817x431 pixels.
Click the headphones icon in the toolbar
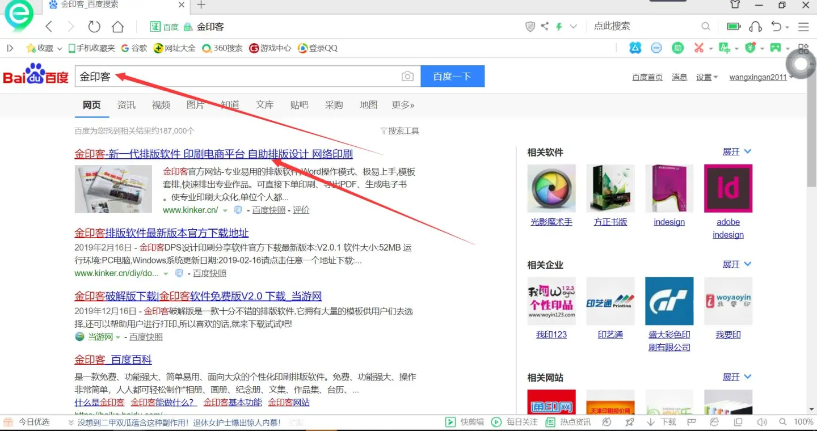pyautogui.click(x=755, y=27)
